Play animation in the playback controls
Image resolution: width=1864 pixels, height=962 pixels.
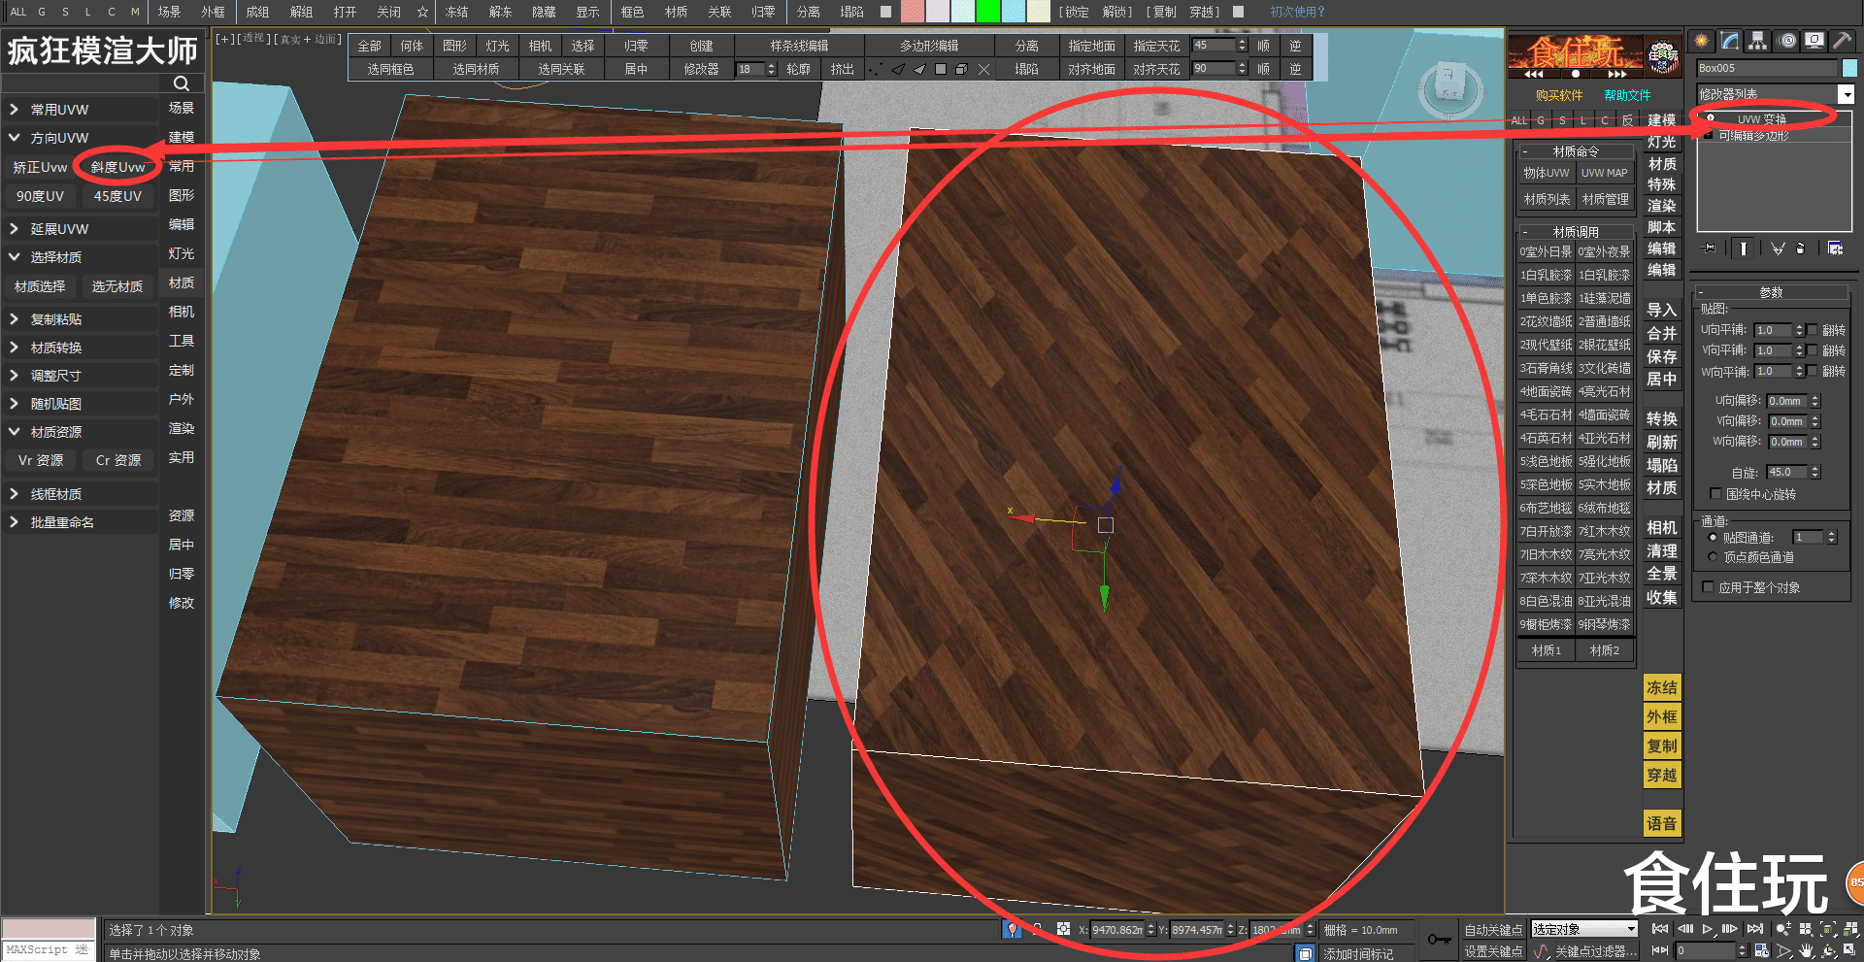click(1707, 929)
